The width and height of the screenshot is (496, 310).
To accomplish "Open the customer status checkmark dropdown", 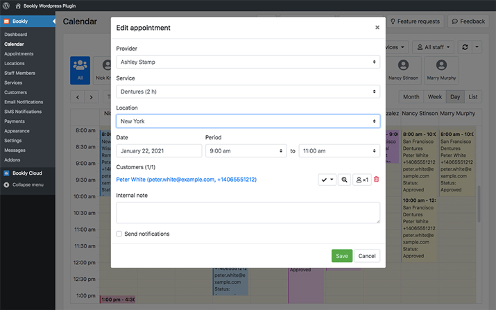I will tap(327, 180).
